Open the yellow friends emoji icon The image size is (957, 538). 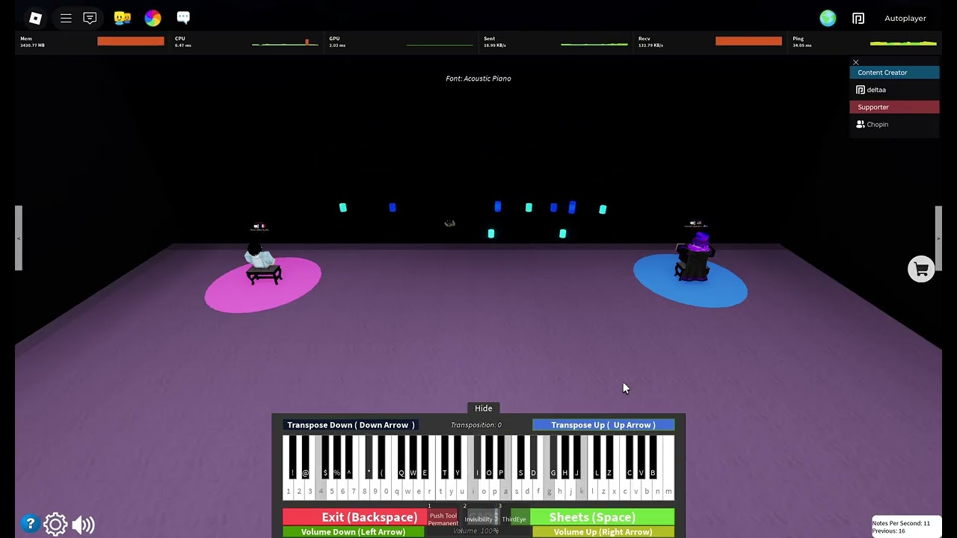click(123, 18)
